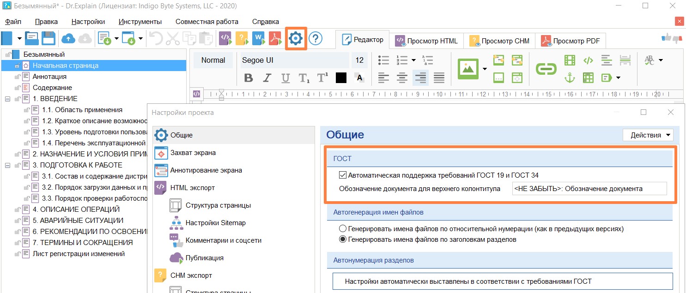This screenshot has width=686, height=293.
Task: Click the document designation header input field
Action: coord(589,189)
